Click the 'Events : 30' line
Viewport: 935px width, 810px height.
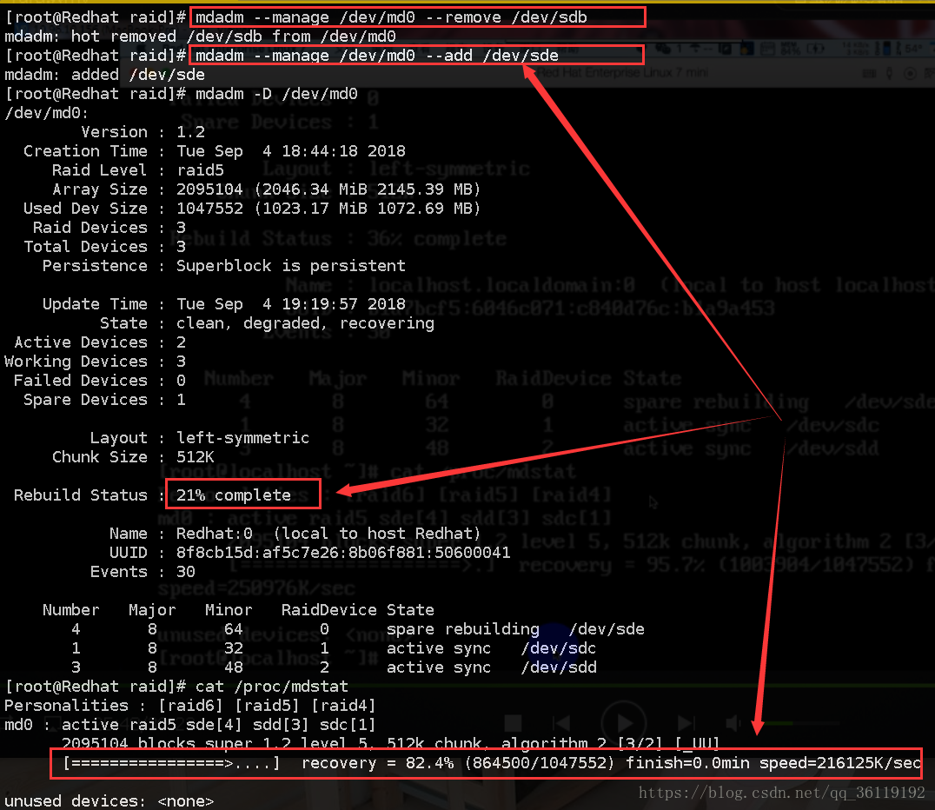click(143, 571)
